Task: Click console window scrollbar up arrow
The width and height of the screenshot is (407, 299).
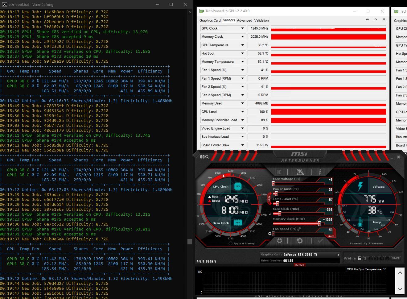Action: pyautogui.click(x=190, y=12)
